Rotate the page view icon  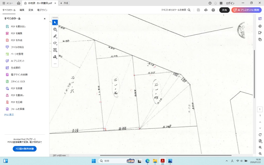coord(260,135)
